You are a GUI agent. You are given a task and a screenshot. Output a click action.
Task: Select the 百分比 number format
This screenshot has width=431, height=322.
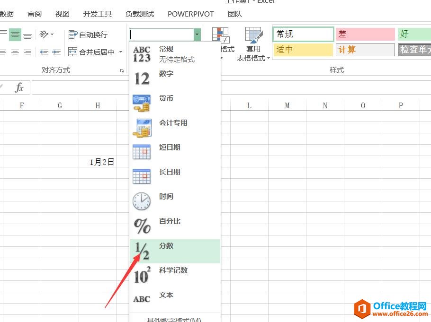click(x=167, y=221)
